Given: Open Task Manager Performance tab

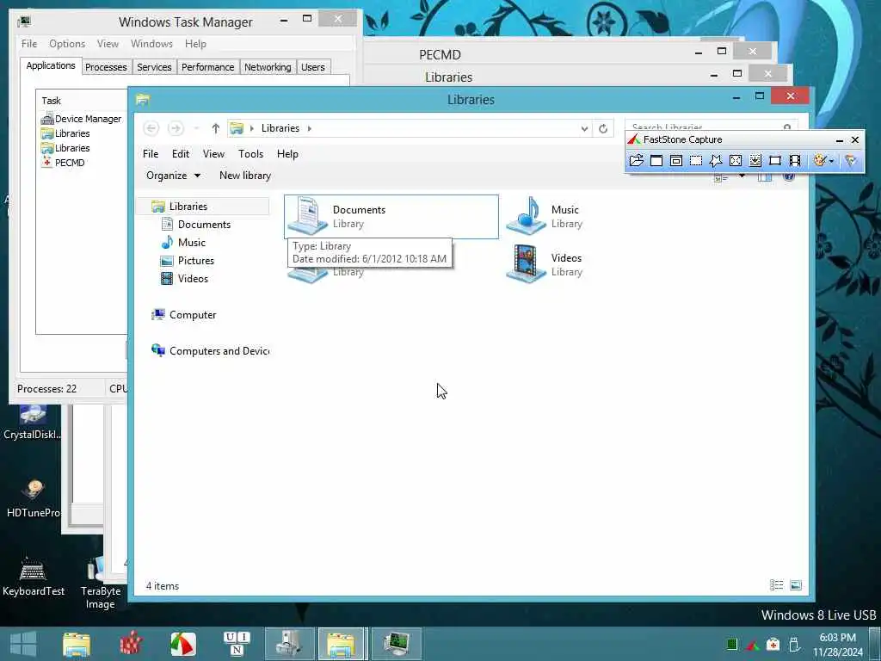Looking at the screenshot, I should (207, 67).
